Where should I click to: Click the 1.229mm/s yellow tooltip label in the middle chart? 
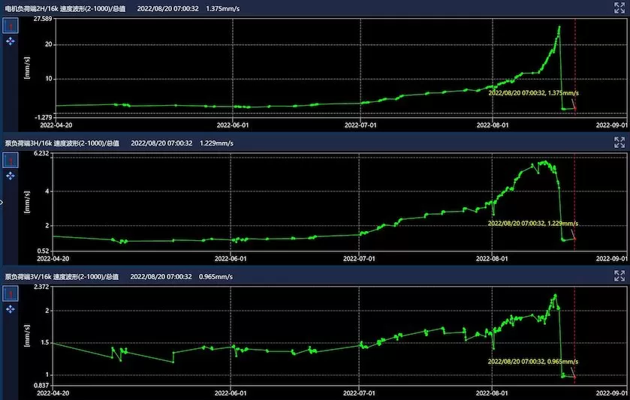[x=532, y=223]
